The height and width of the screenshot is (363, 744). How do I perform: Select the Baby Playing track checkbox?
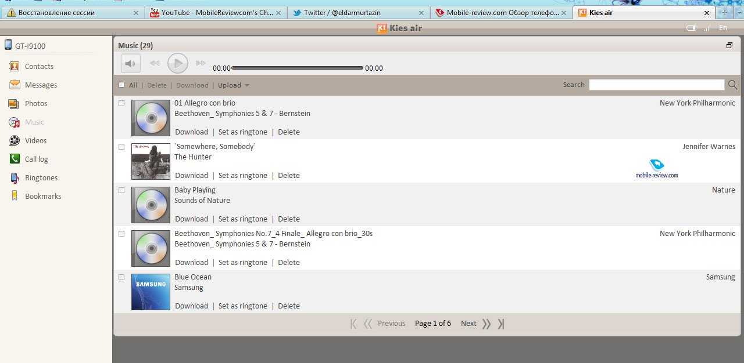click(121, 190)
